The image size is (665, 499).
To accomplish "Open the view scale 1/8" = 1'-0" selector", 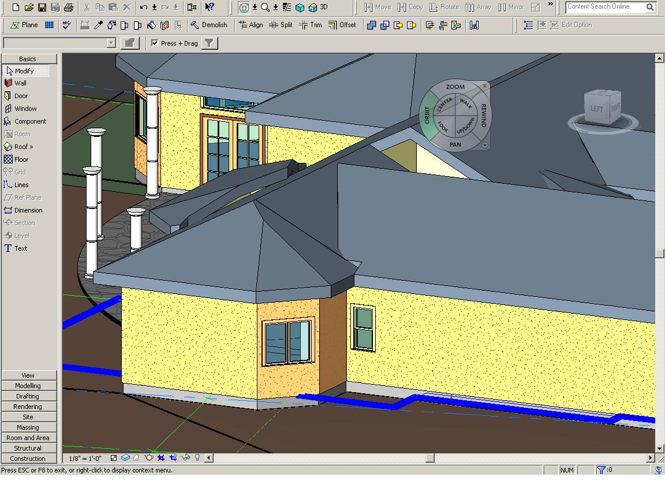I will [85, 458].
